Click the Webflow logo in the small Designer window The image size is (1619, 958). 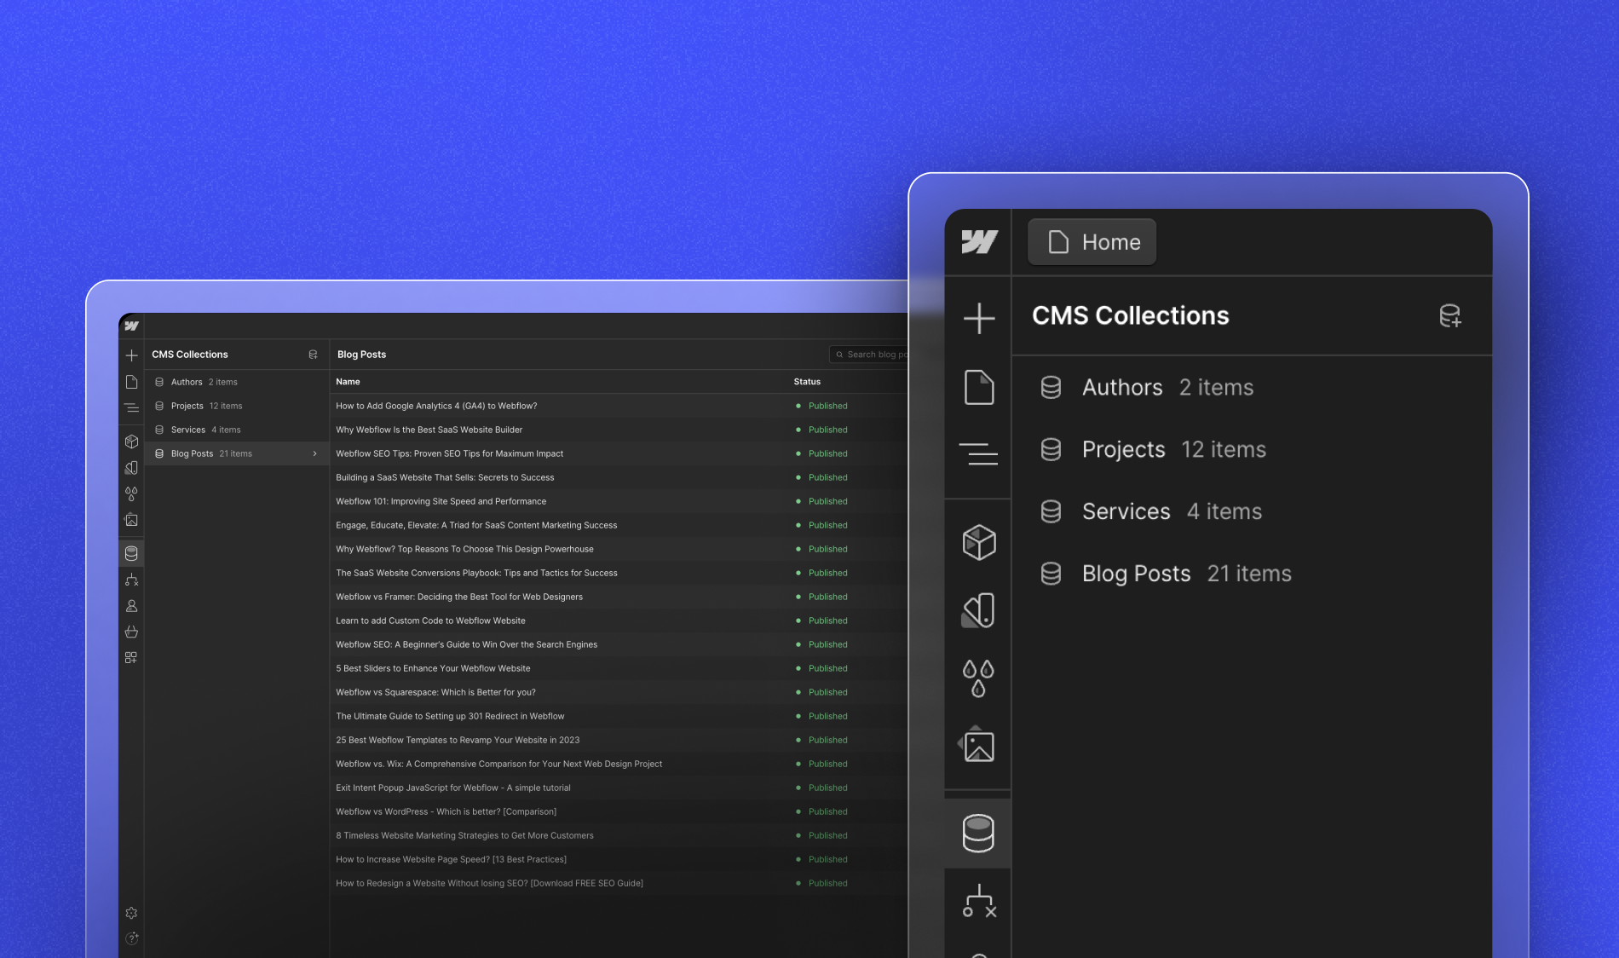click(131, 326)
